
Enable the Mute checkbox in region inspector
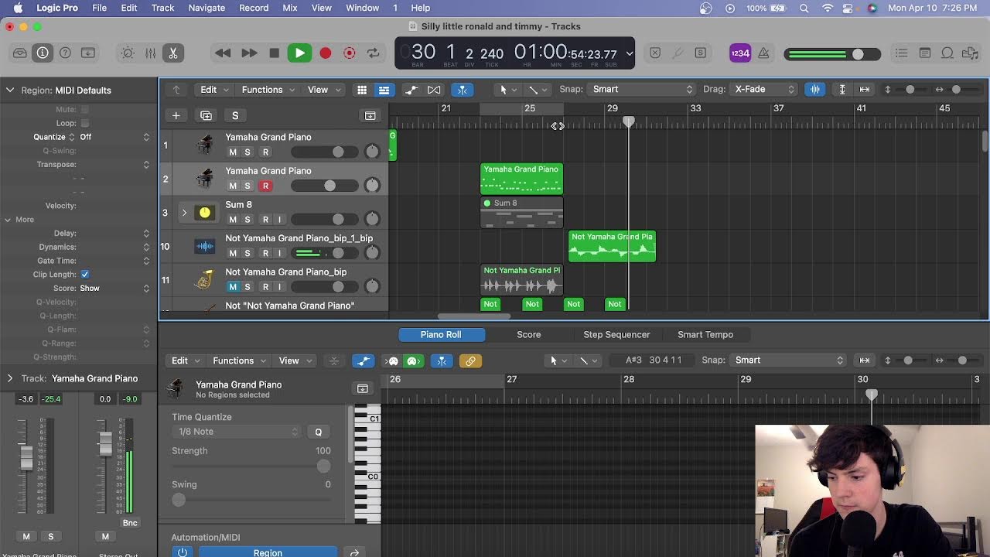click(85, 110)
